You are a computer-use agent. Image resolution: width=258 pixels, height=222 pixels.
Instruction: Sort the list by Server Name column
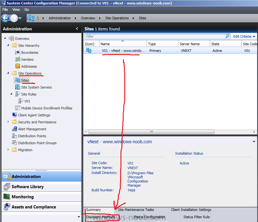point(194,44)
